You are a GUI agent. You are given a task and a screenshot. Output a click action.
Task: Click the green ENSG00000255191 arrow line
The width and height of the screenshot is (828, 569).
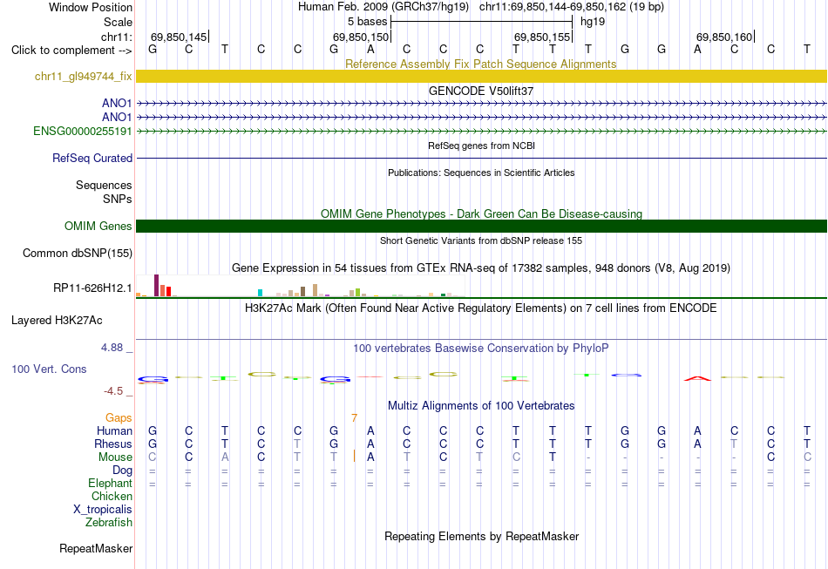481,131
